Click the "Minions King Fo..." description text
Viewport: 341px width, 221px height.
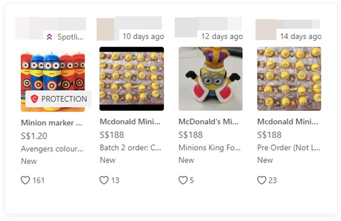pos(209,148)
